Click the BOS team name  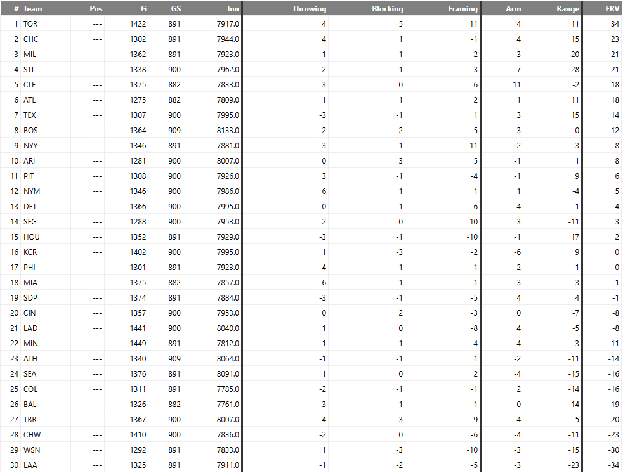30,131
